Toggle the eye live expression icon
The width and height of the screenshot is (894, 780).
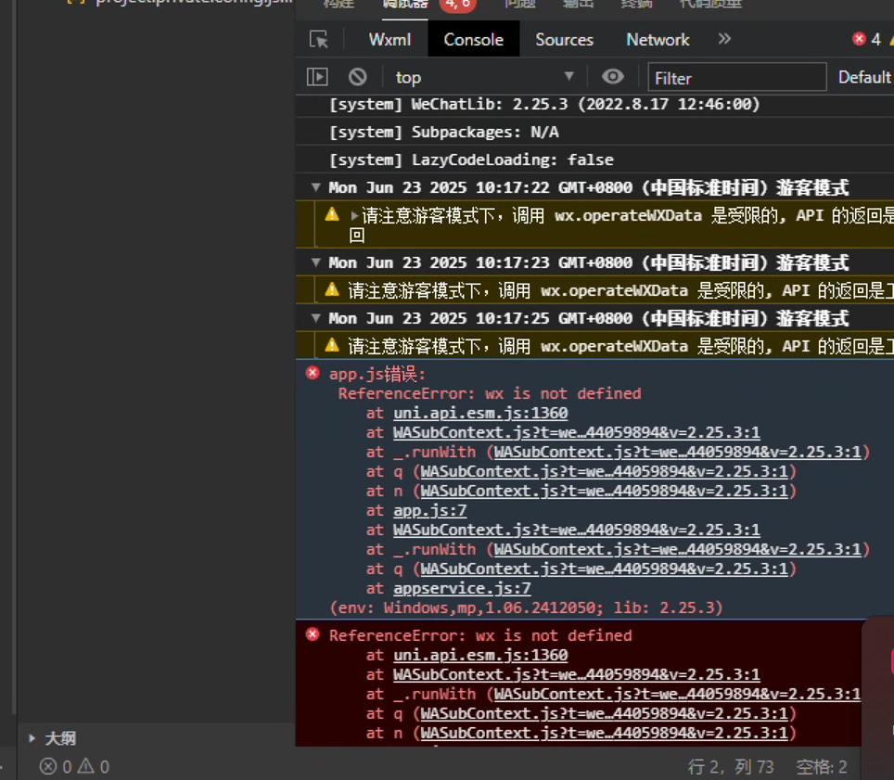tap(612, 76)
